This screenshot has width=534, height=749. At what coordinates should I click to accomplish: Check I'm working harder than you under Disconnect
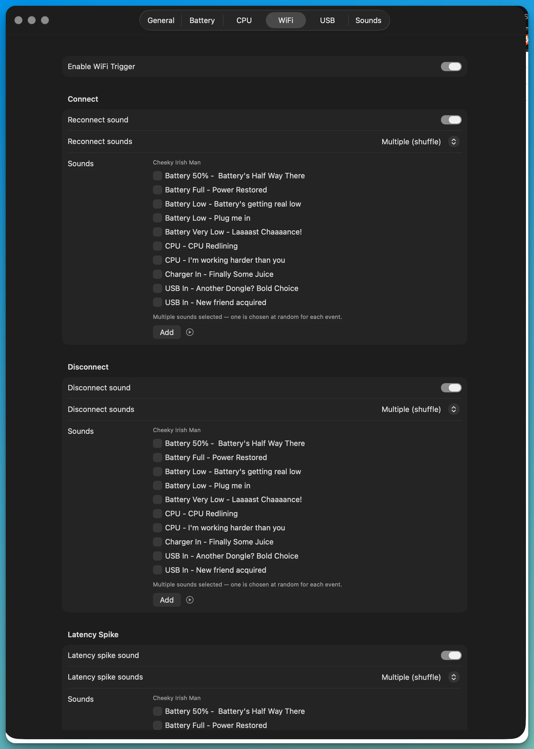point(158,528)
